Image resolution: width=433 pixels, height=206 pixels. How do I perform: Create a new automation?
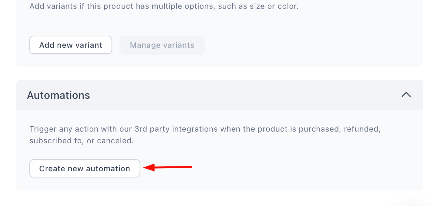point(85,168)
